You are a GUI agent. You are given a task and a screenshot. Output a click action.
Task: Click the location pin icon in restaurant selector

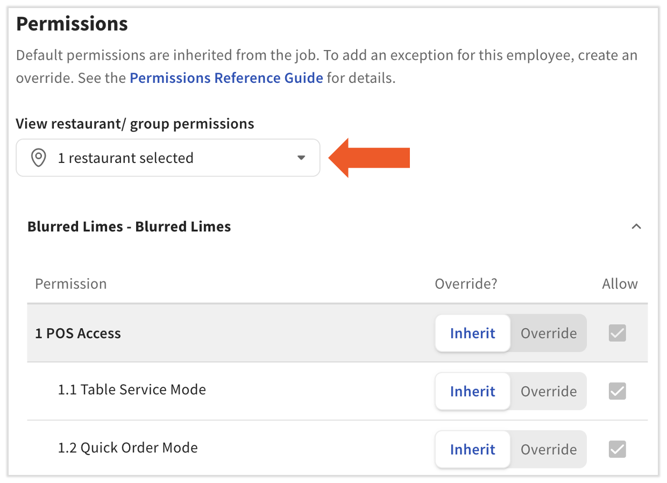coord(38,158)
